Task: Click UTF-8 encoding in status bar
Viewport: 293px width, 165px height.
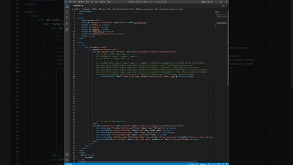Action: coord(210,164)
